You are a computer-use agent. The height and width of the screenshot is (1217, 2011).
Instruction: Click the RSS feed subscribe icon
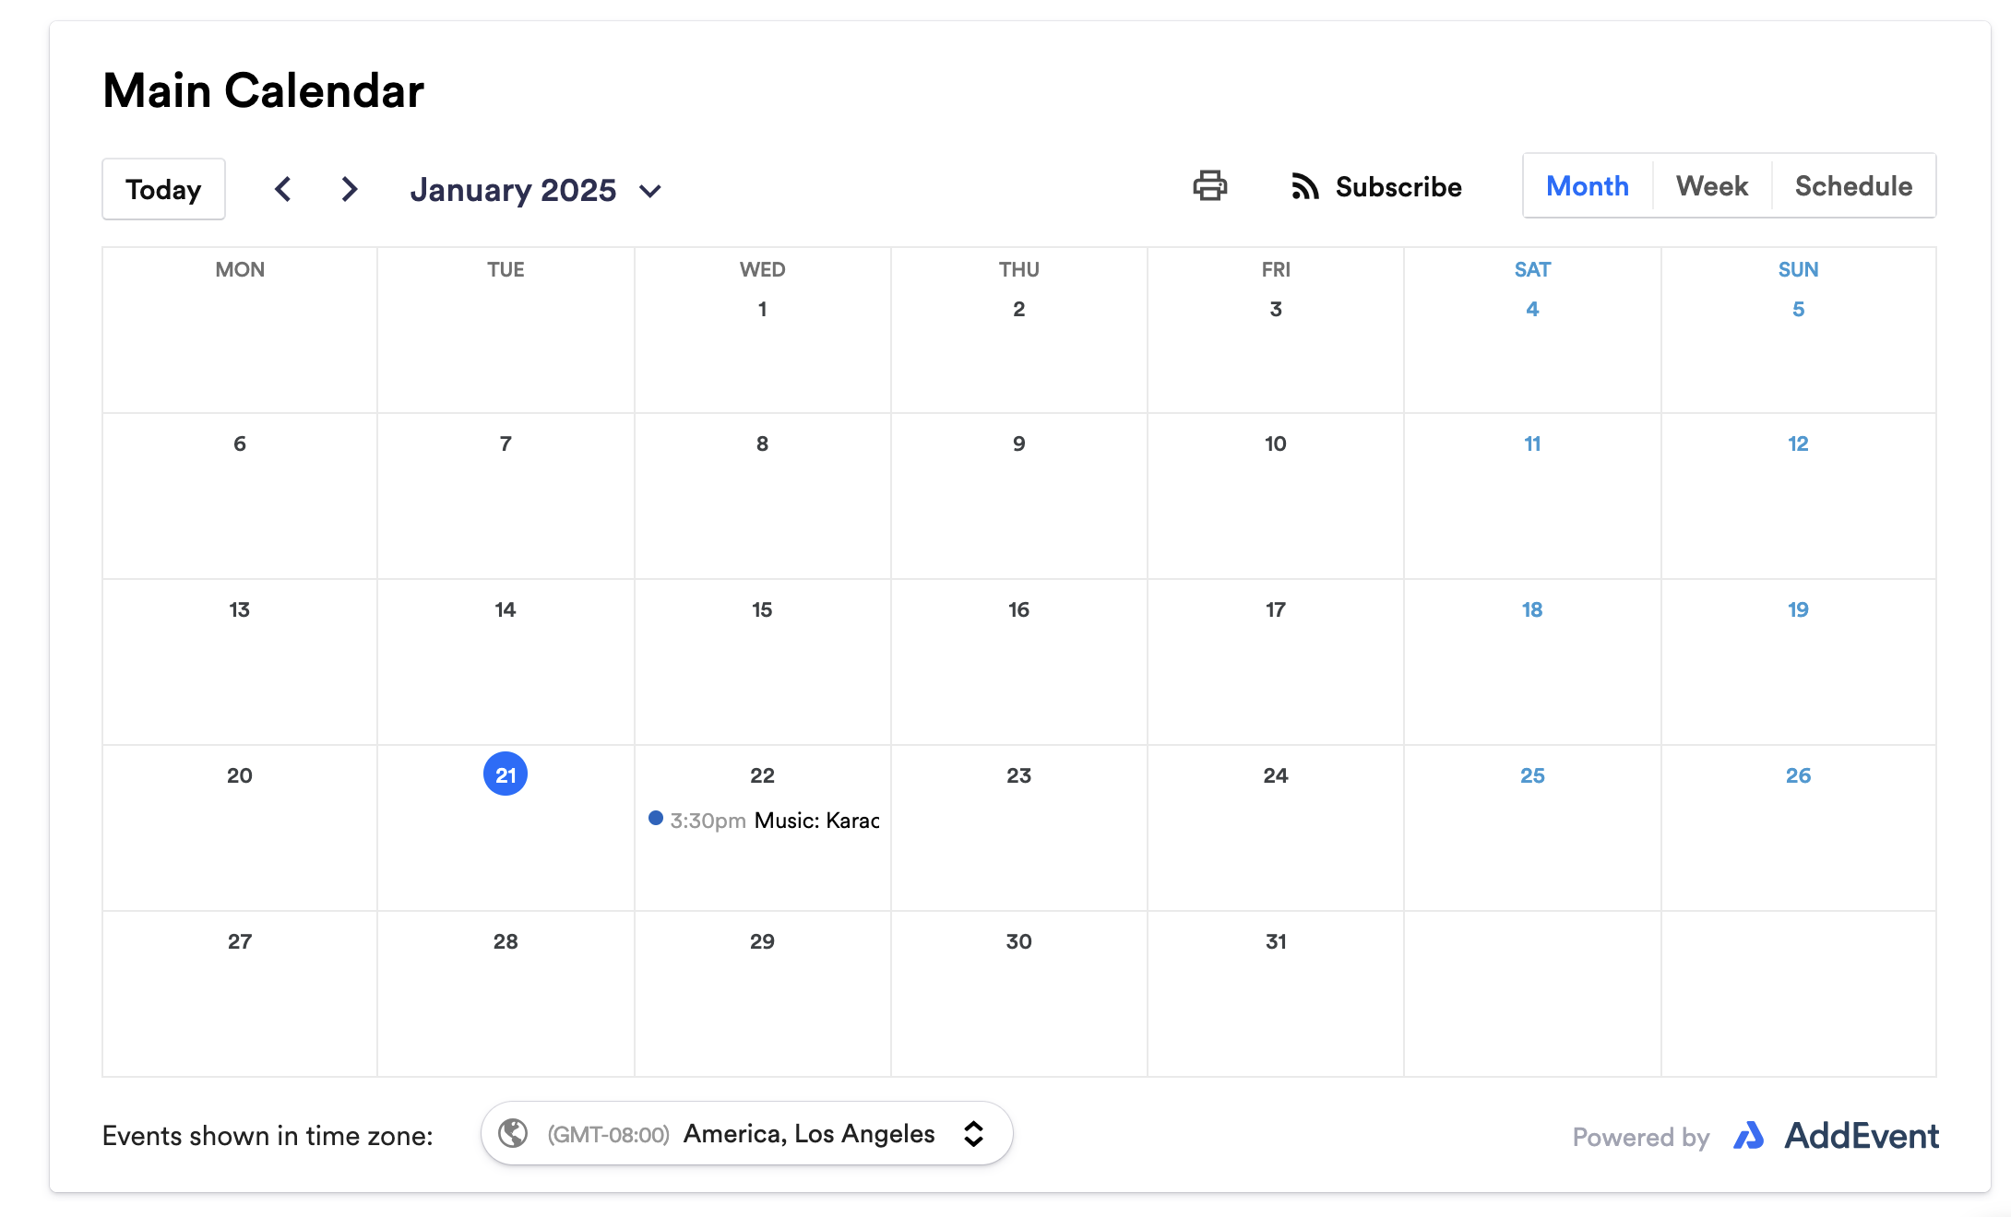tap(1304, 186)
